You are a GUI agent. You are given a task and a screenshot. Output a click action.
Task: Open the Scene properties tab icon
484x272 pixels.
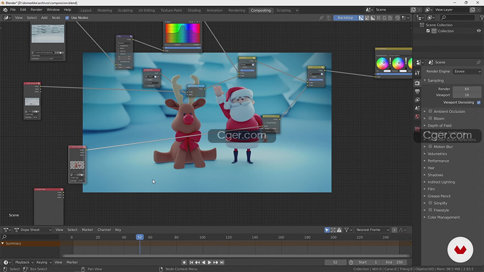pos(417,108)
